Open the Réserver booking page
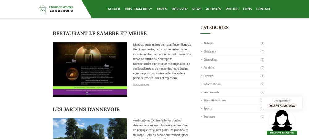Image resolution: width=309 pixels, height=139 pixels. coord(180,9)
